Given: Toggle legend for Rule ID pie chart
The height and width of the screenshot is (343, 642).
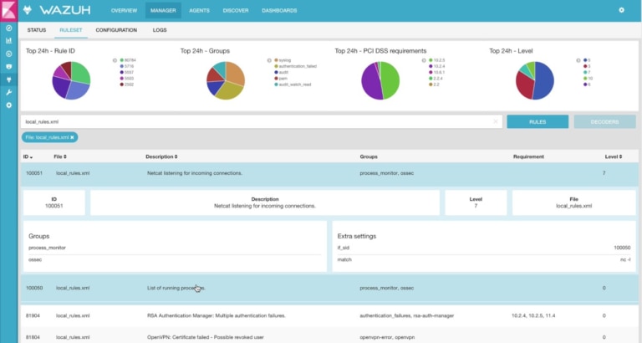Looking at the screenshot, I should (115, 60).
